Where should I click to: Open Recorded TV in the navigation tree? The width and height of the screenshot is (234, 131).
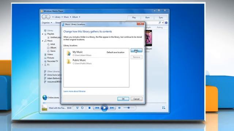[53, 61]
